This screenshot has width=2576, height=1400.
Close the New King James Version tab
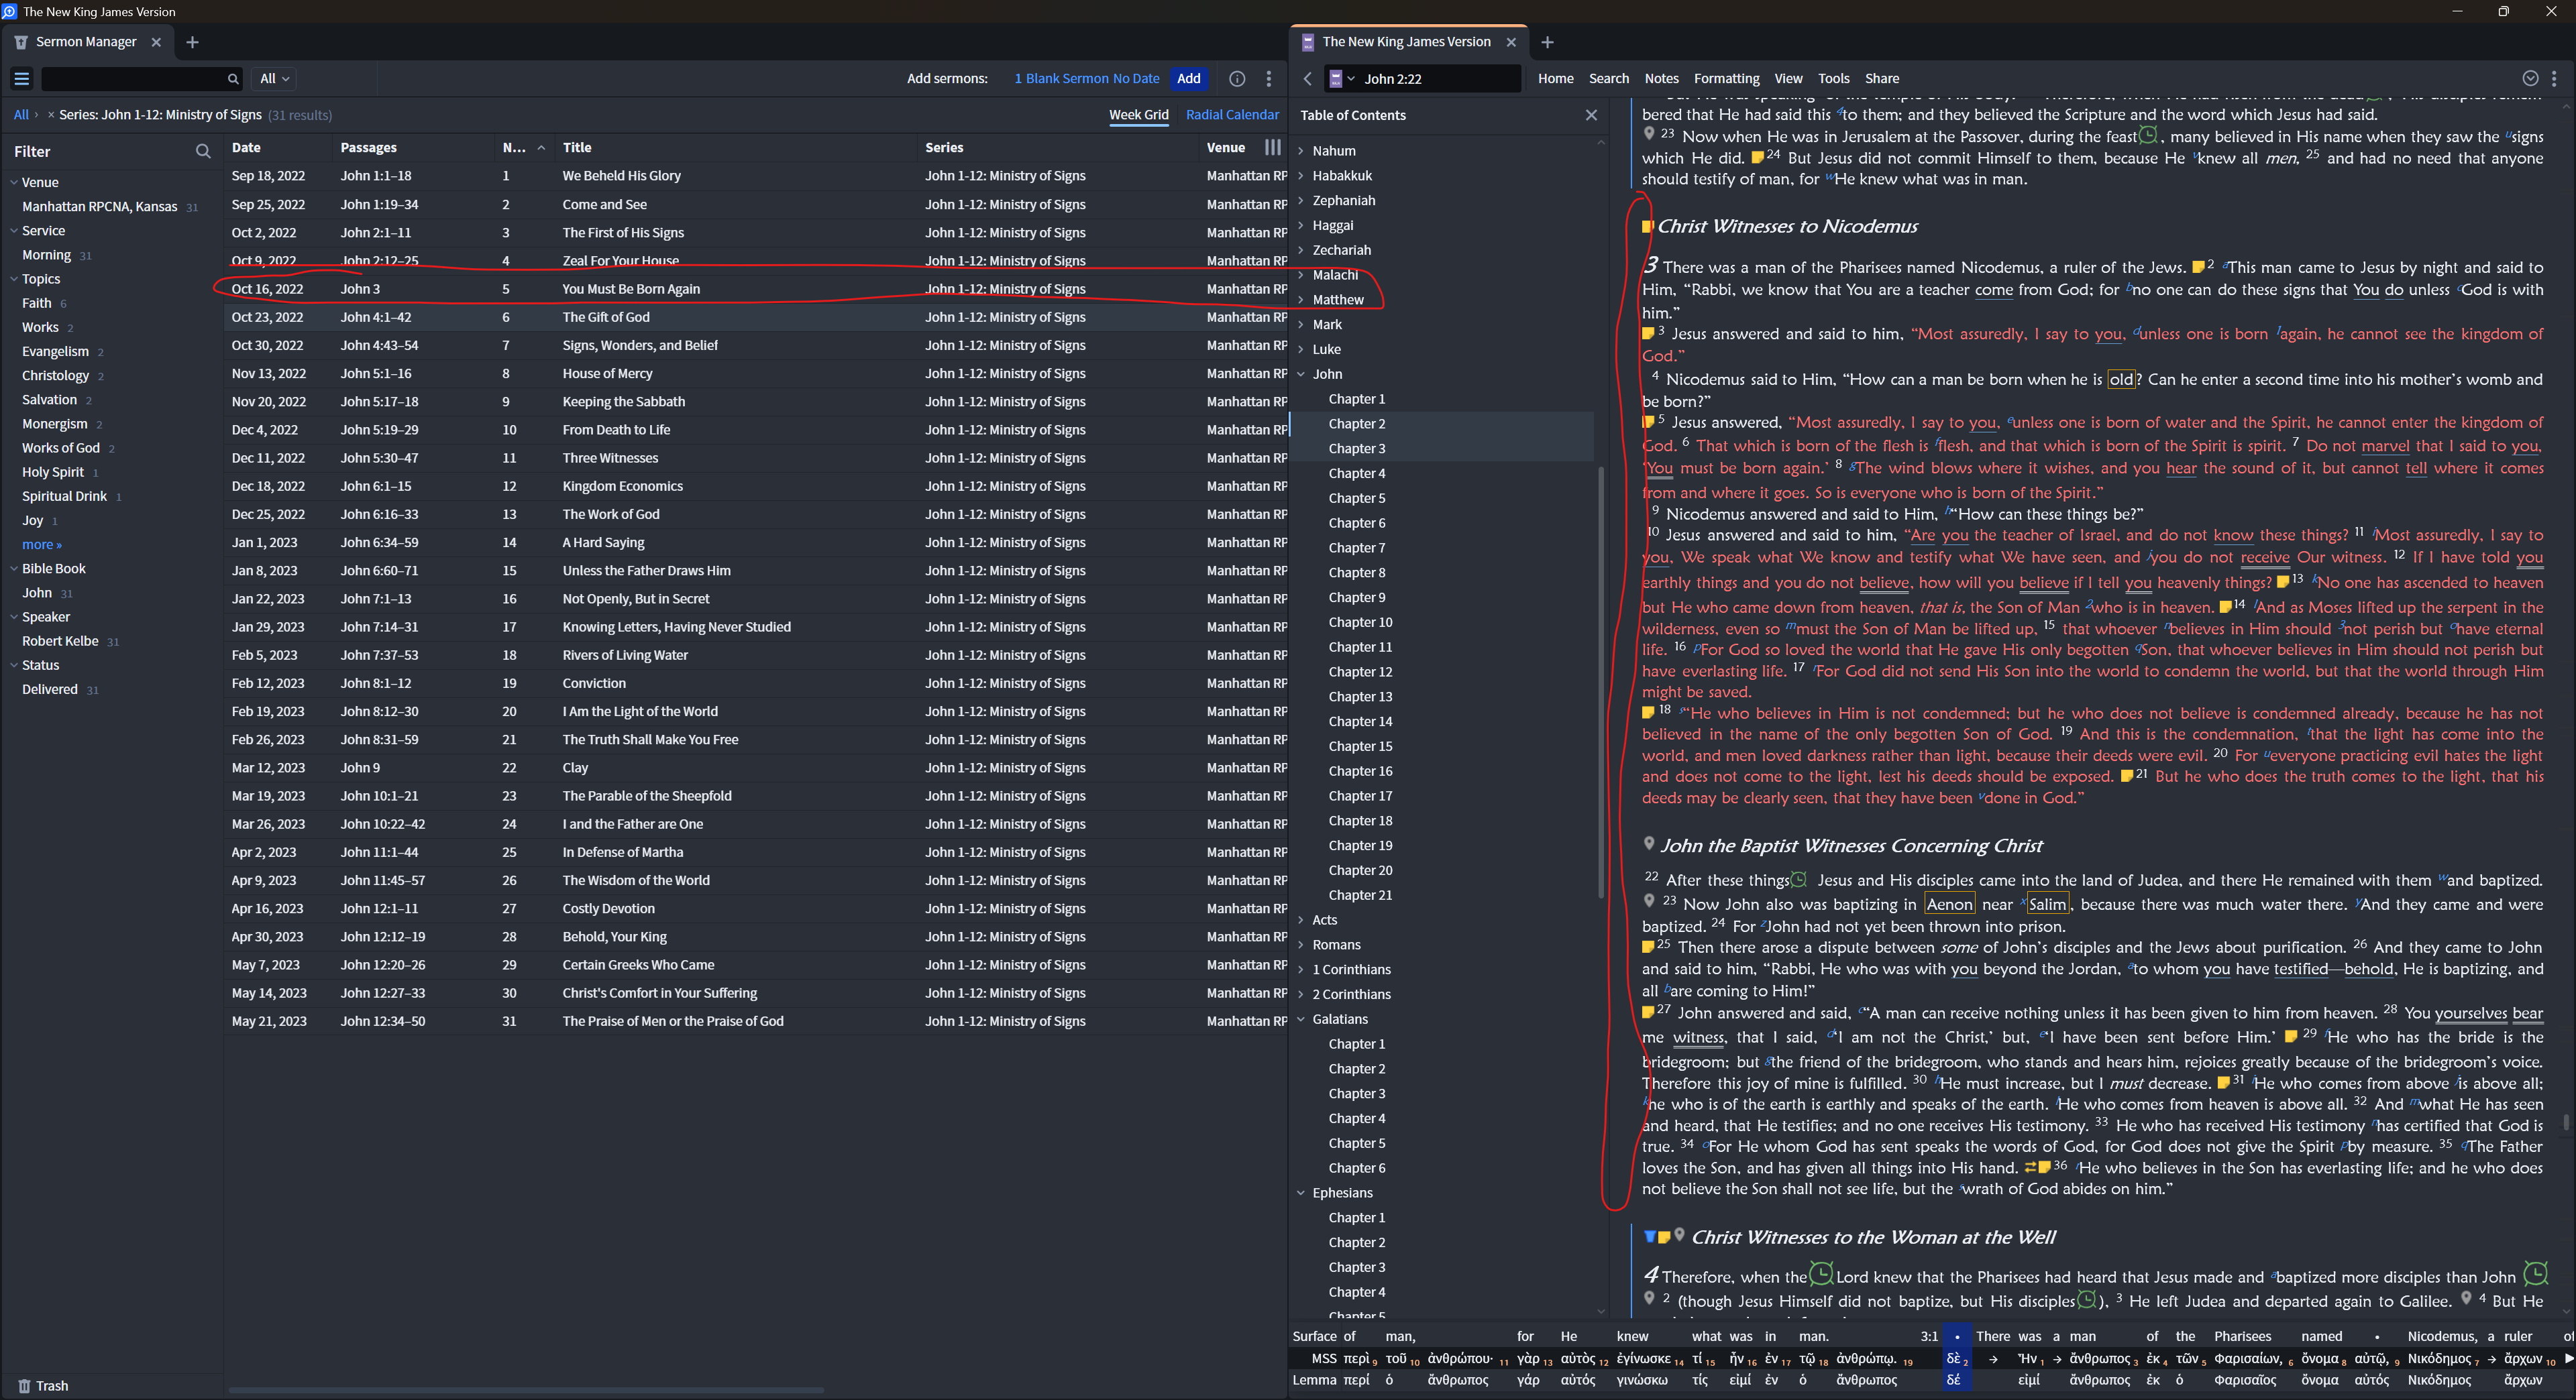tap(1511, 42)
